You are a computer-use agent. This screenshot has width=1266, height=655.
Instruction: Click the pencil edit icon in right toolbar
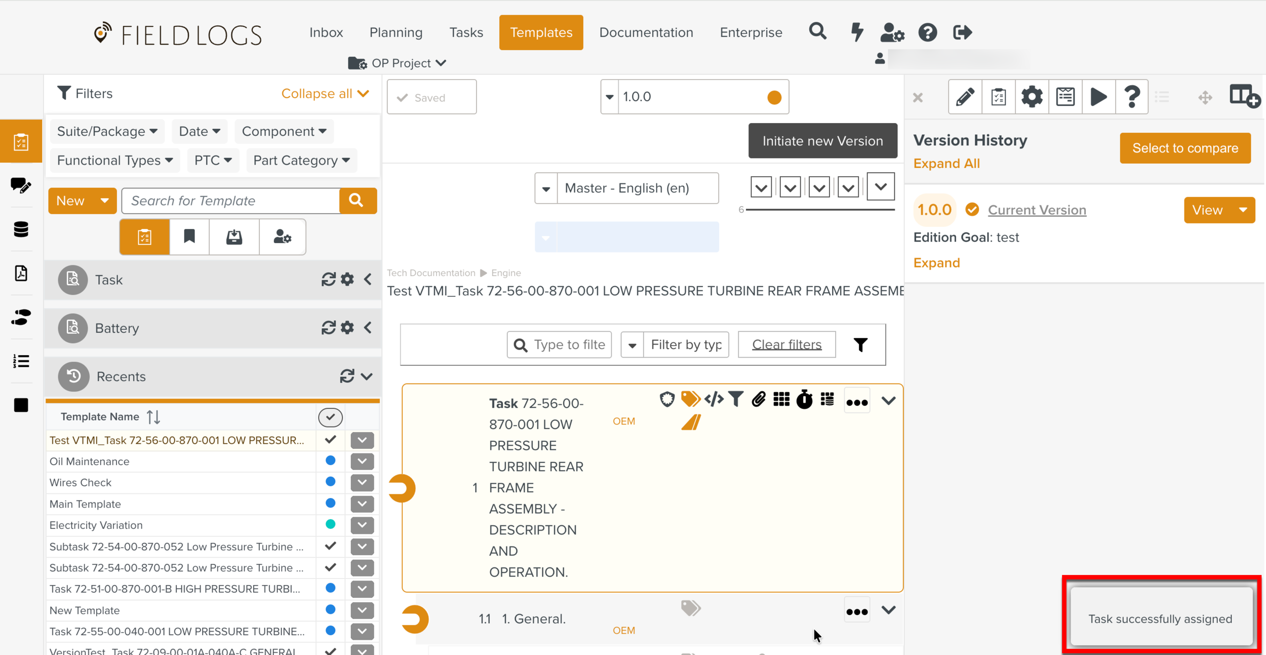pyautogui.click(x=965, y=97)
